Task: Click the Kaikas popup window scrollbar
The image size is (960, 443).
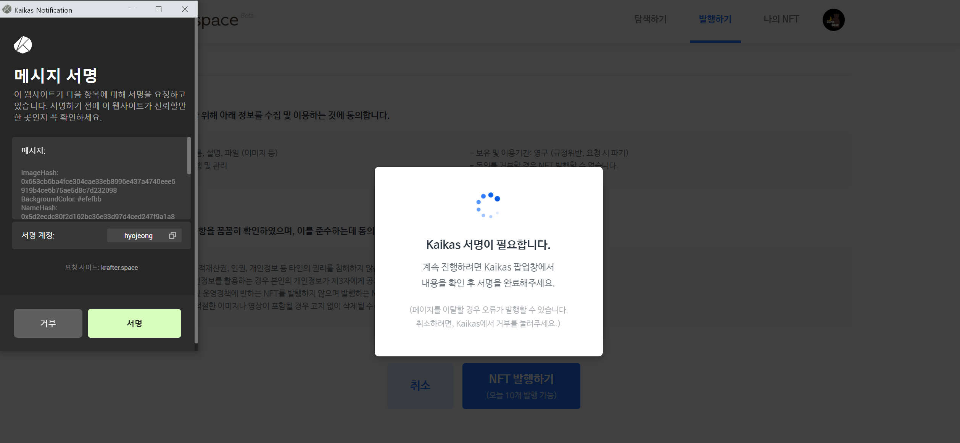Action: pos(196,179)
